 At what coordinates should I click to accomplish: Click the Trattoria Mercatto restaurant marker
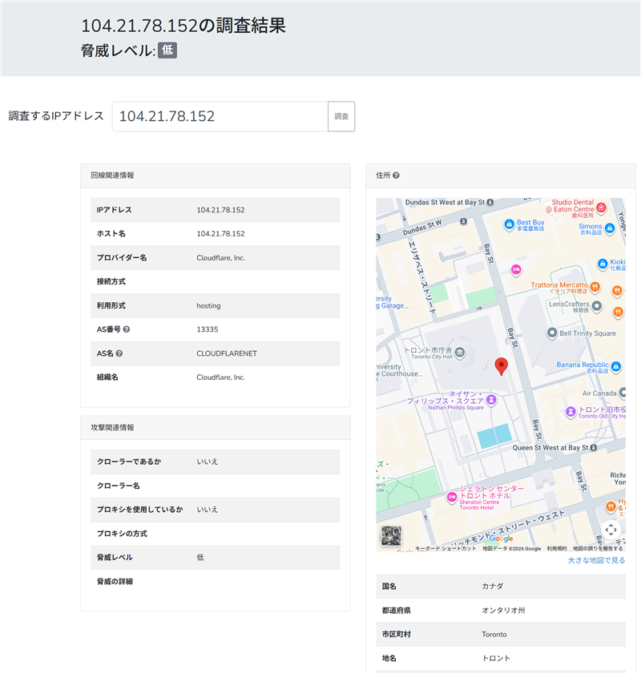(x=595, y=285)
